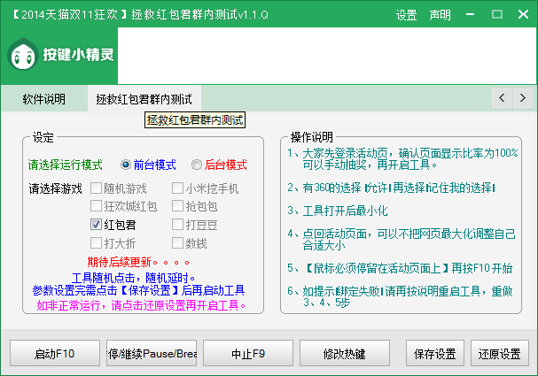
Task: Click the 修改热键 button
Action: 345,353
